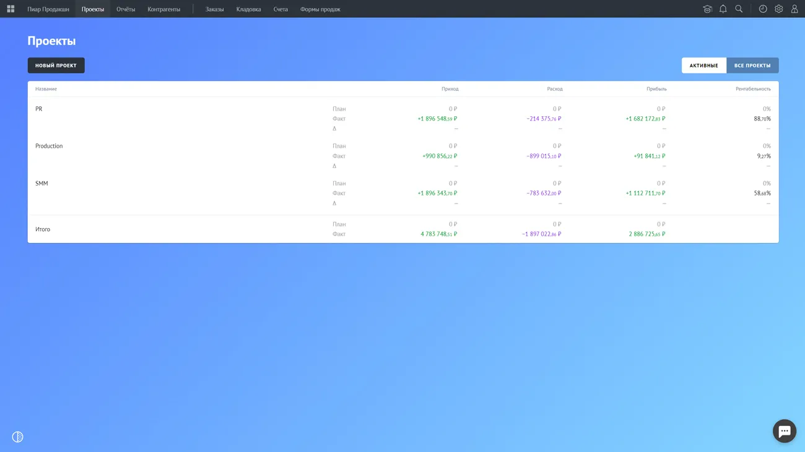Click the search magnifier icon
Viewport: 805px width, 452px height.
[739, 9]
